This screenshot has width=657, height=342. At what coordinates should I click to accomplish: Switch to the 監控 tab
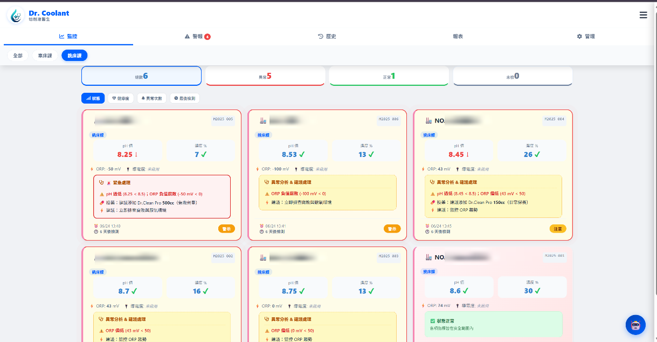pyautogui.click(x=68, y=36)
